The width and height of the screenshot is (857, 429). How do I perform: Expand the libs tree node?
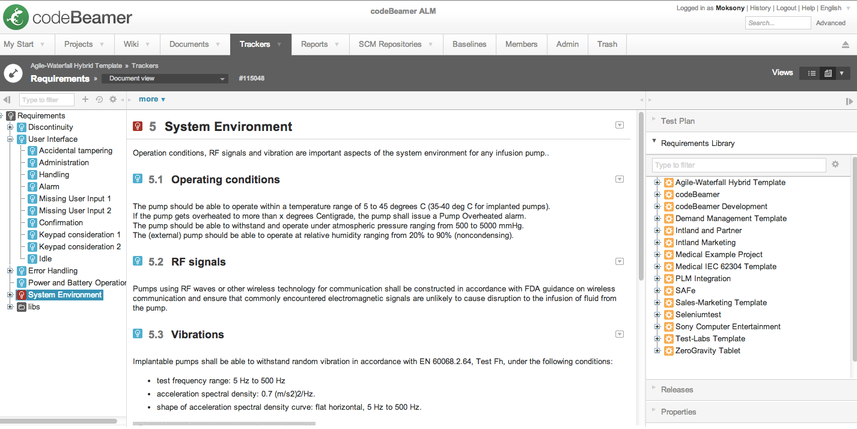click(10, 307)
